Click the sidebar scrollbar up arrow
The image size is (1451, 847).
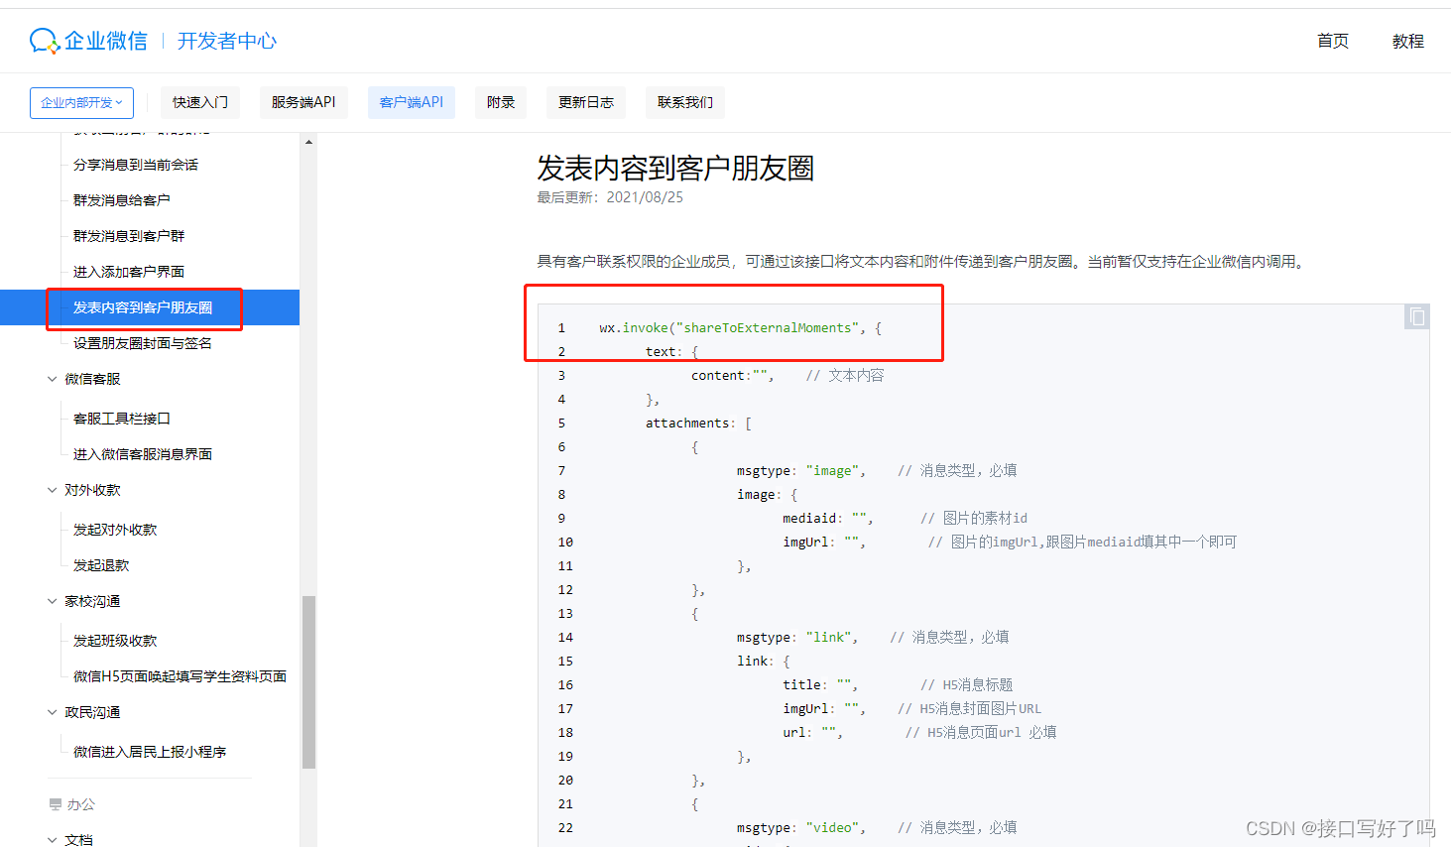click(x=308, y=142)
